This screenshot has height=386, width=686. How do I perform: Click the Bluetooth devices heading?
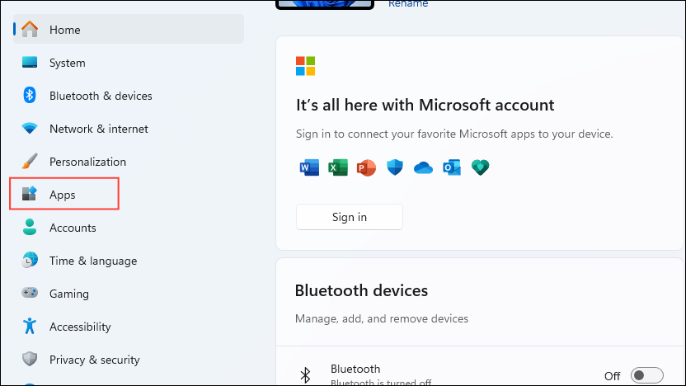[361, 290]
